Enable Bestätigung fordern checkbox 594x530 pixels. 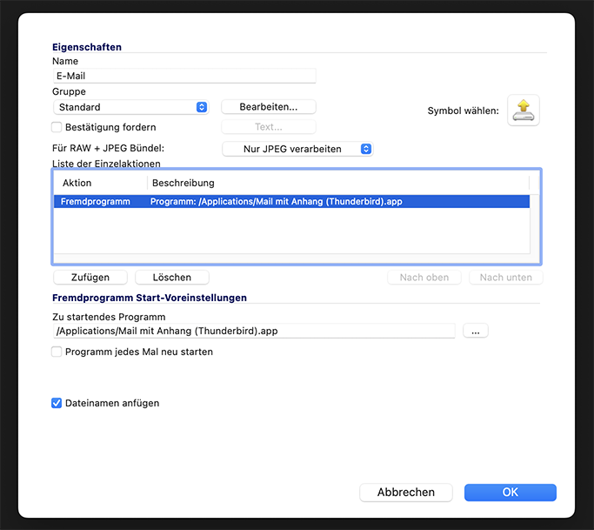[x=57, y=127]
